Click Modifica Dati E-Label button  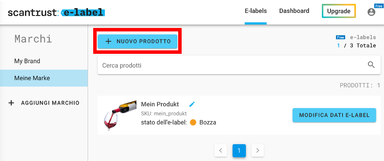click(x=334, y=115)
